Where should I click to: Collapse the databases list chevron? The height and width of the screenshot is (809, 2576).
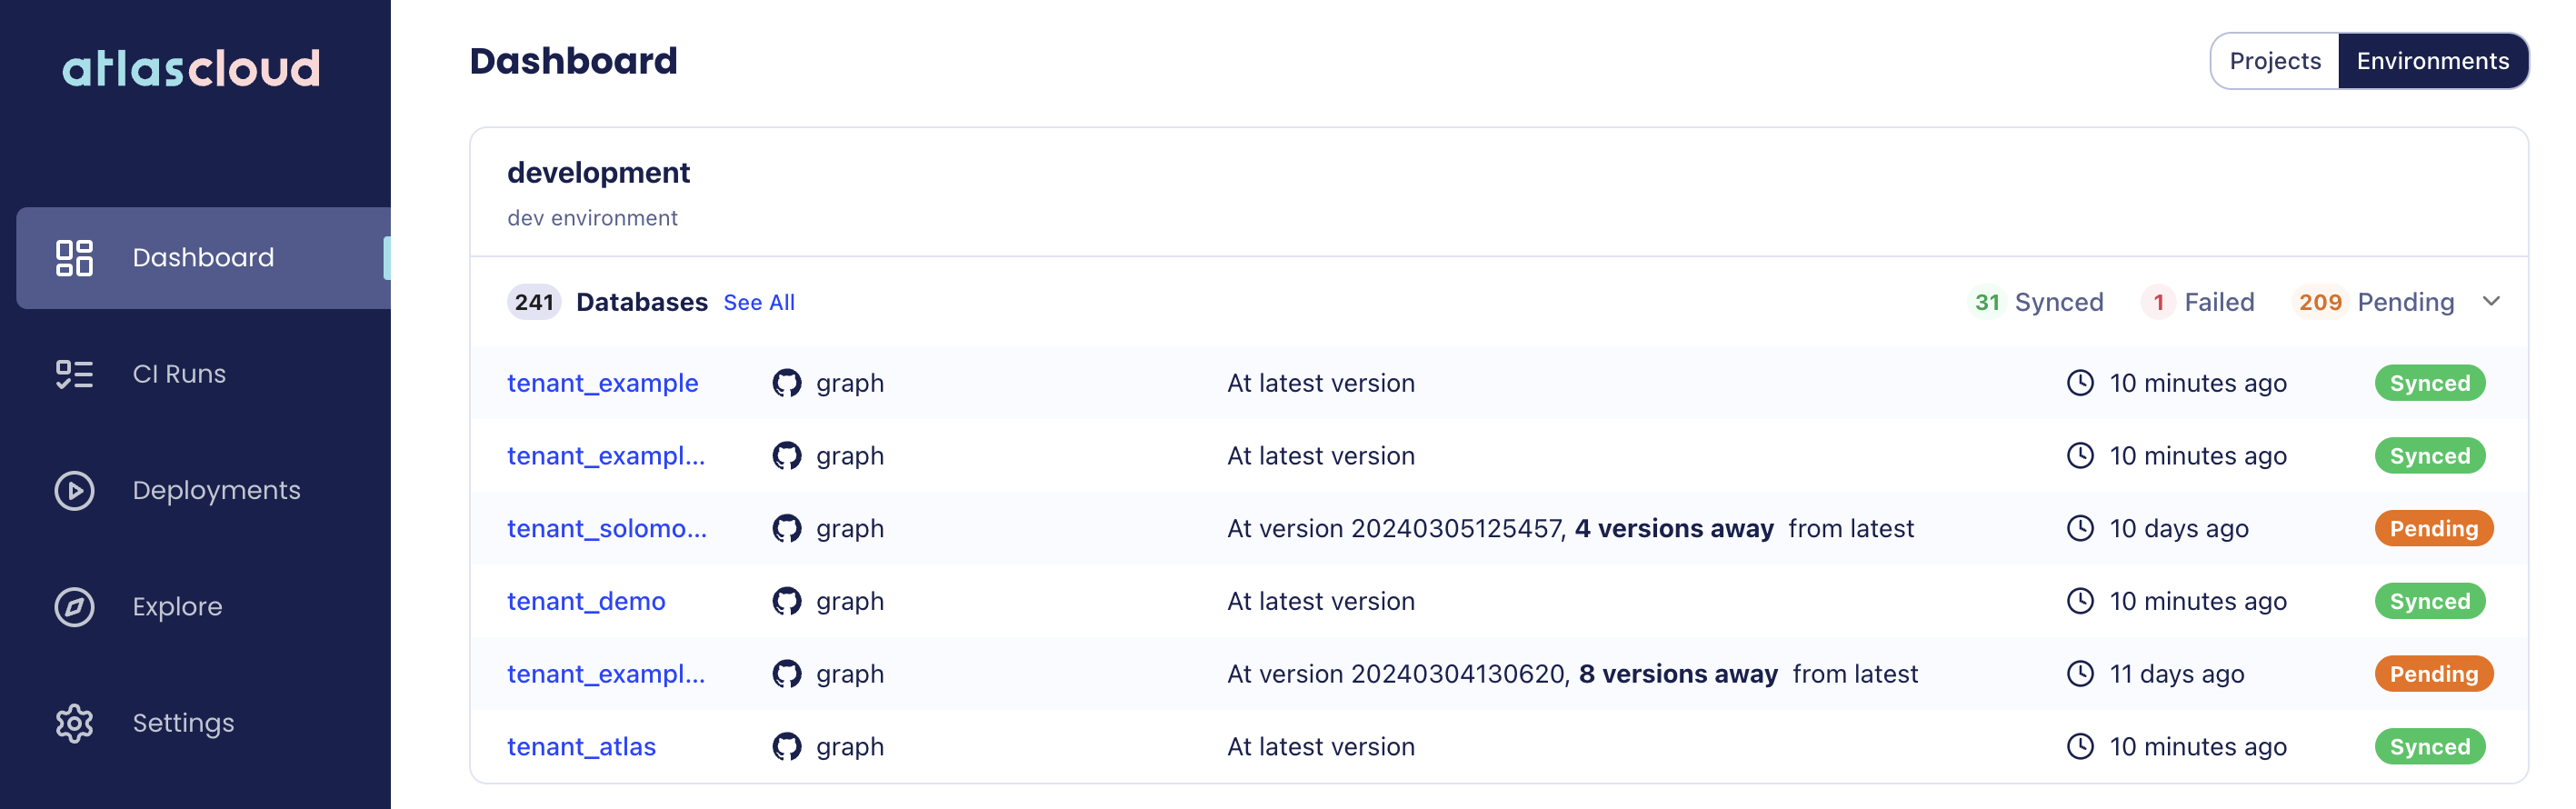coord(2491,302)
